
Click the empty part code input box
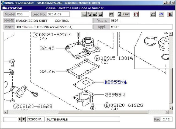(x=10, y=119)
